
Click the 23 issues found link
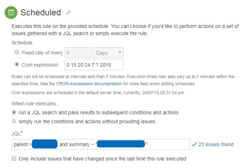click(216, 144)
